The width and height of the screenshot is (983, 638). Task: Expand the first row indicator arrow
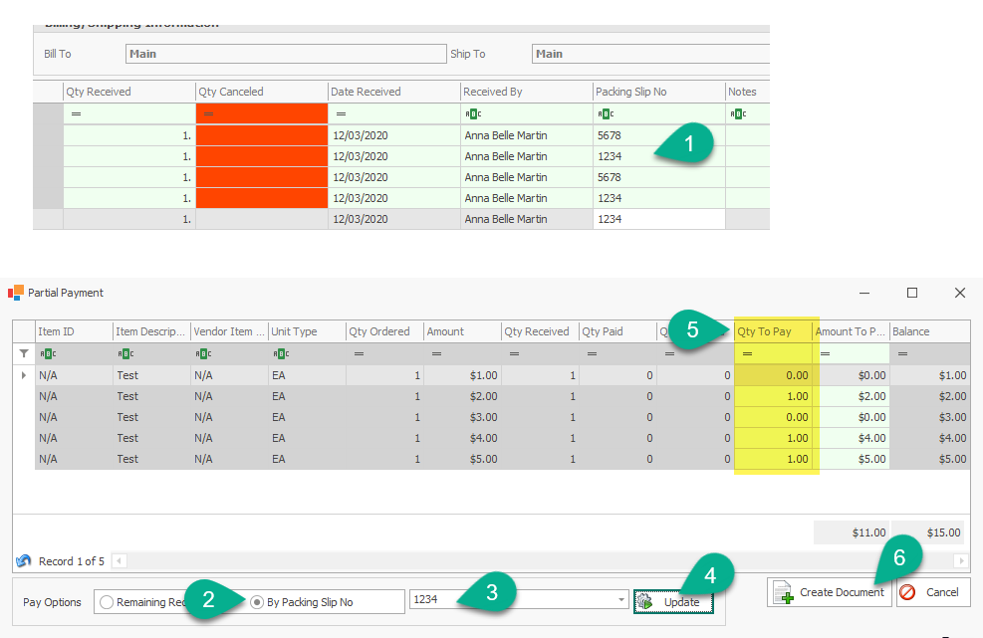tap(23, 375)
